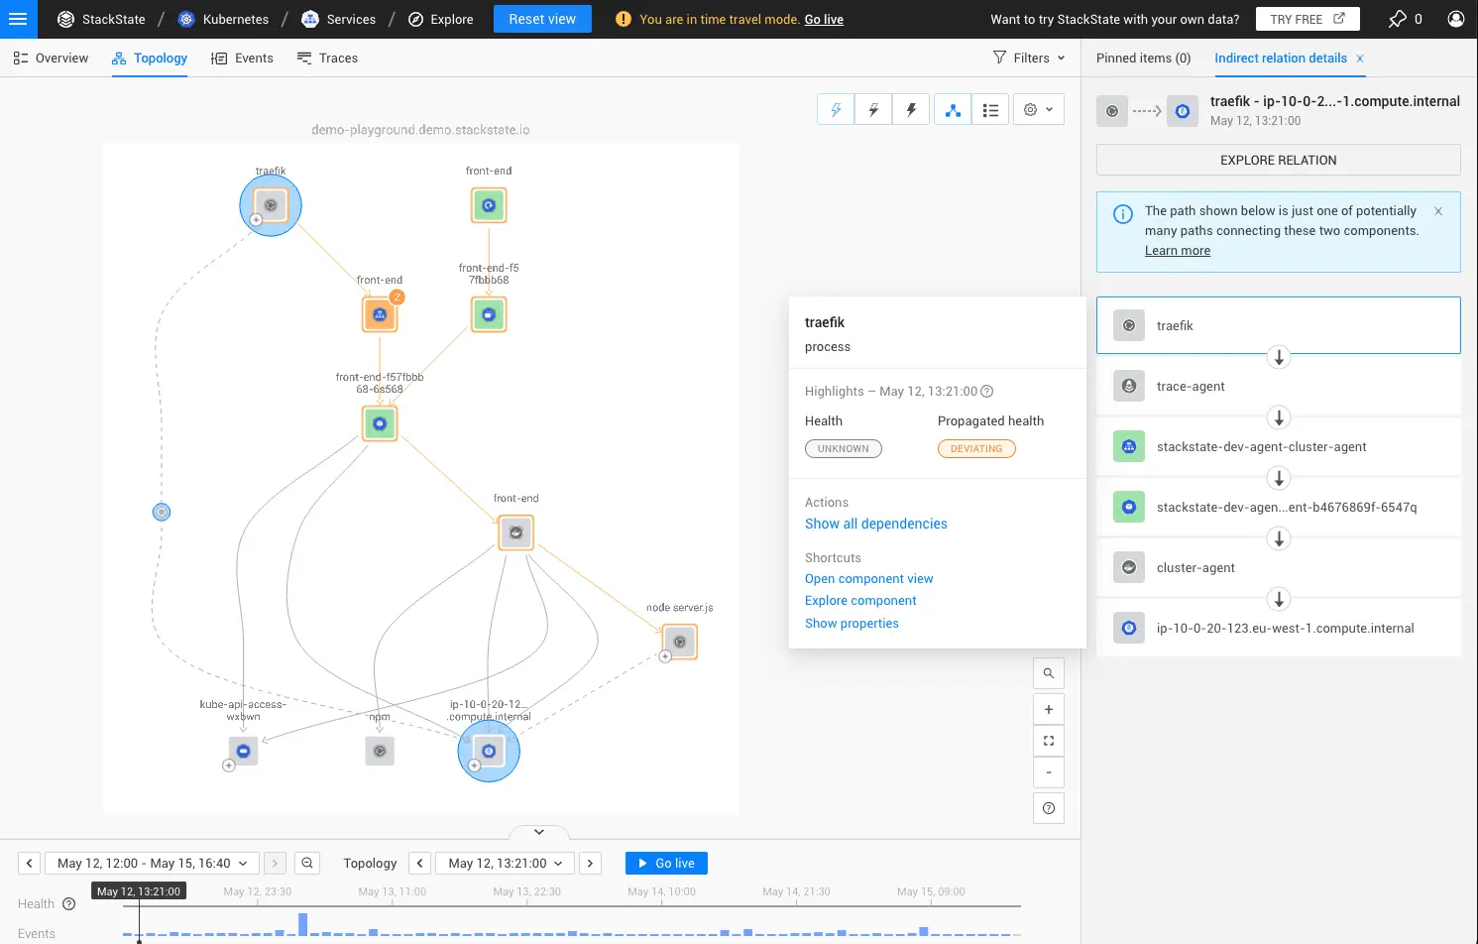Click the front-end-f57fbbb 68-6s568 pod node
Viewport: 1478px width, 944px height.
tap(380, 423)
